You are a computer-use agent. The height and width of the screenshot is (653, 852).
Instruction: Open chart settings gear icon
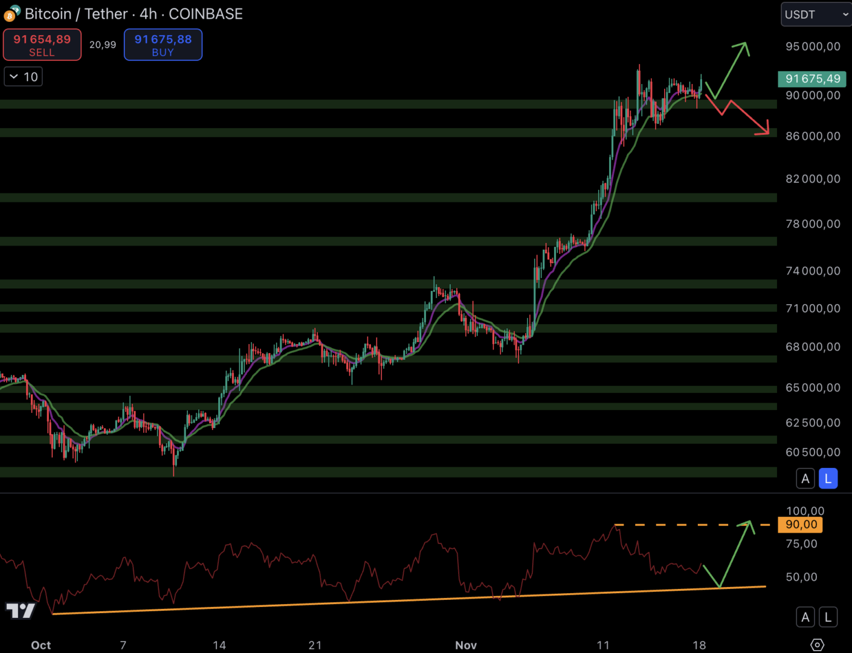(x=817, y=645)
